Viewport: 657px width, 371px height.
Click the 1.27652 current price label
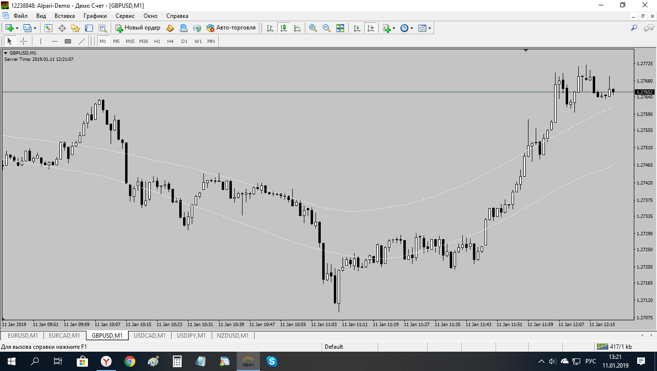pyautogui.click(x=645, y=92)
